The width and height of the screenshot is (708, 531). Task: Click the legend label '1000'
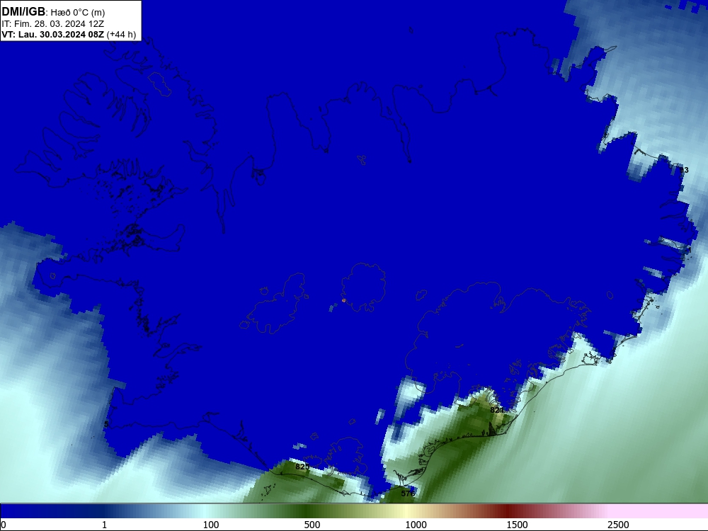point(416,525)
